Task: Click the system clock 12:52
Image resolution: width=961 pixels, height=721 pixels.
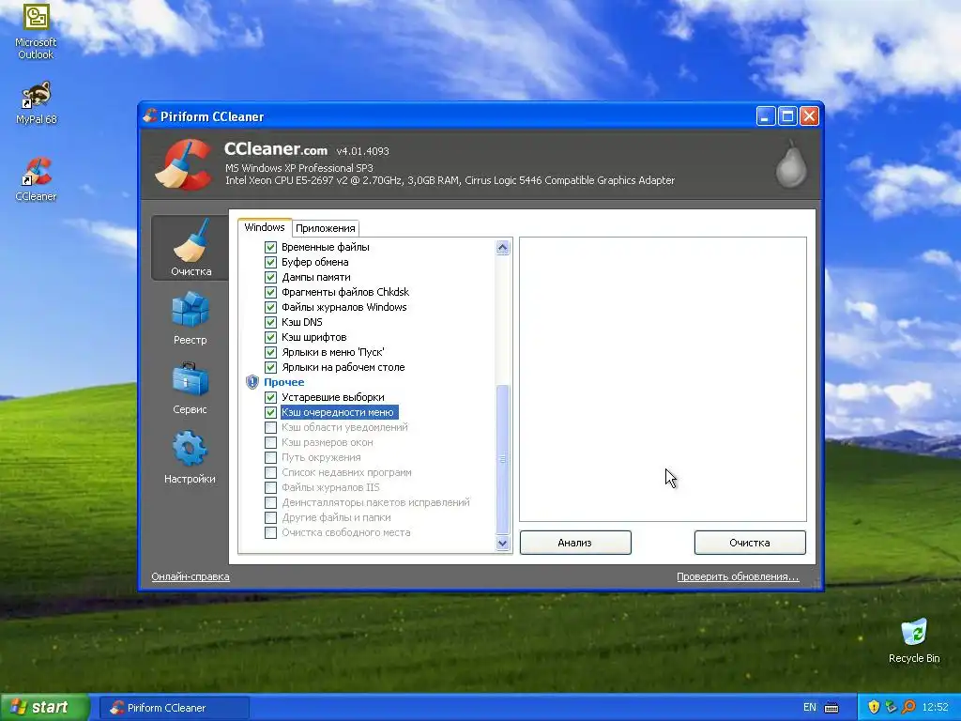Action: point(935,707)
